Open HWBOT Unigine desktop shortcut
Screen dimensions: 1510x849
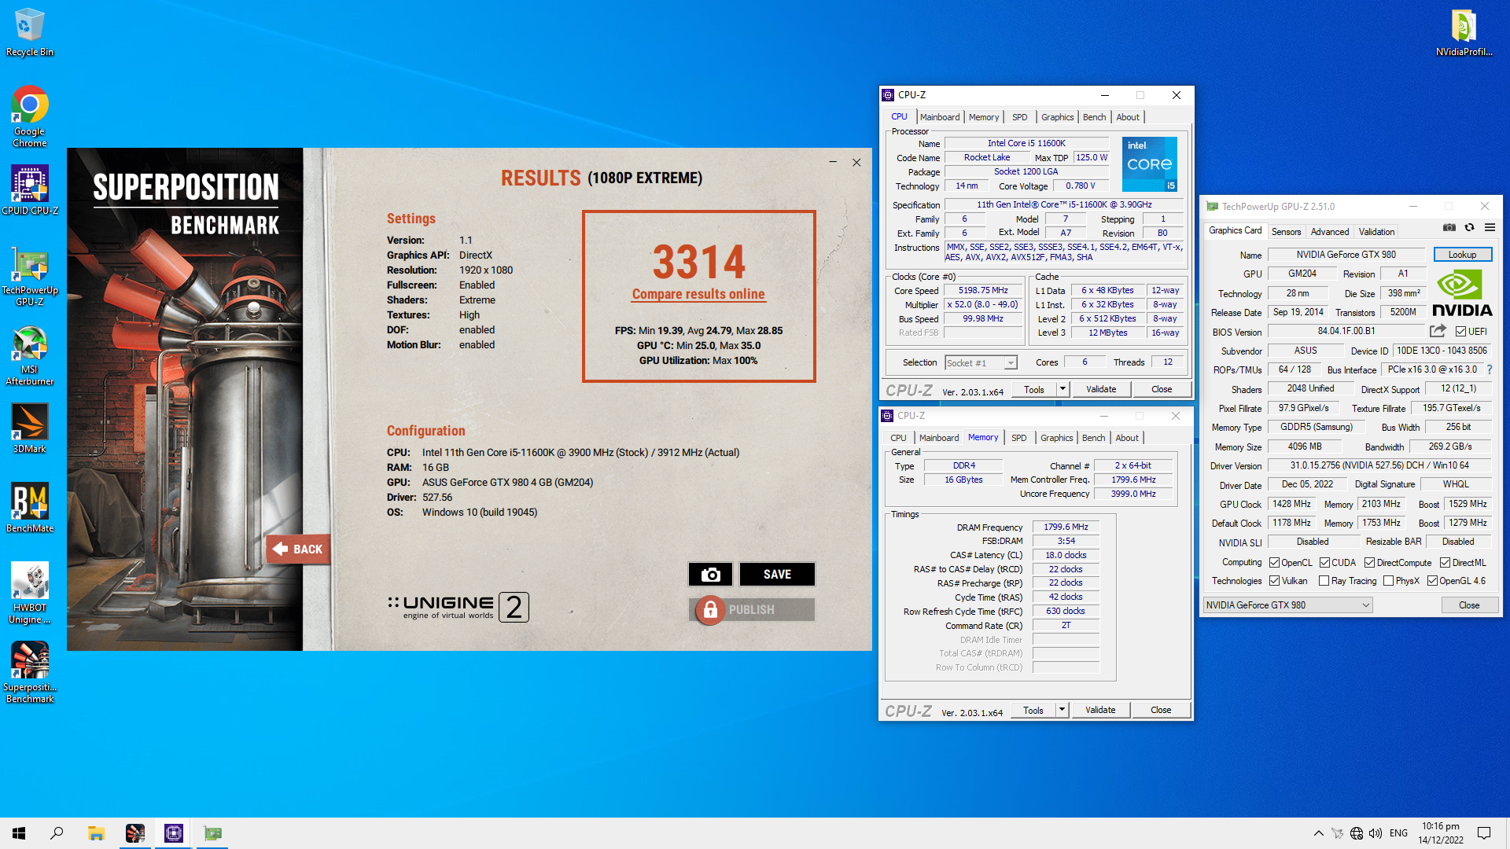[x=29, y=593]
